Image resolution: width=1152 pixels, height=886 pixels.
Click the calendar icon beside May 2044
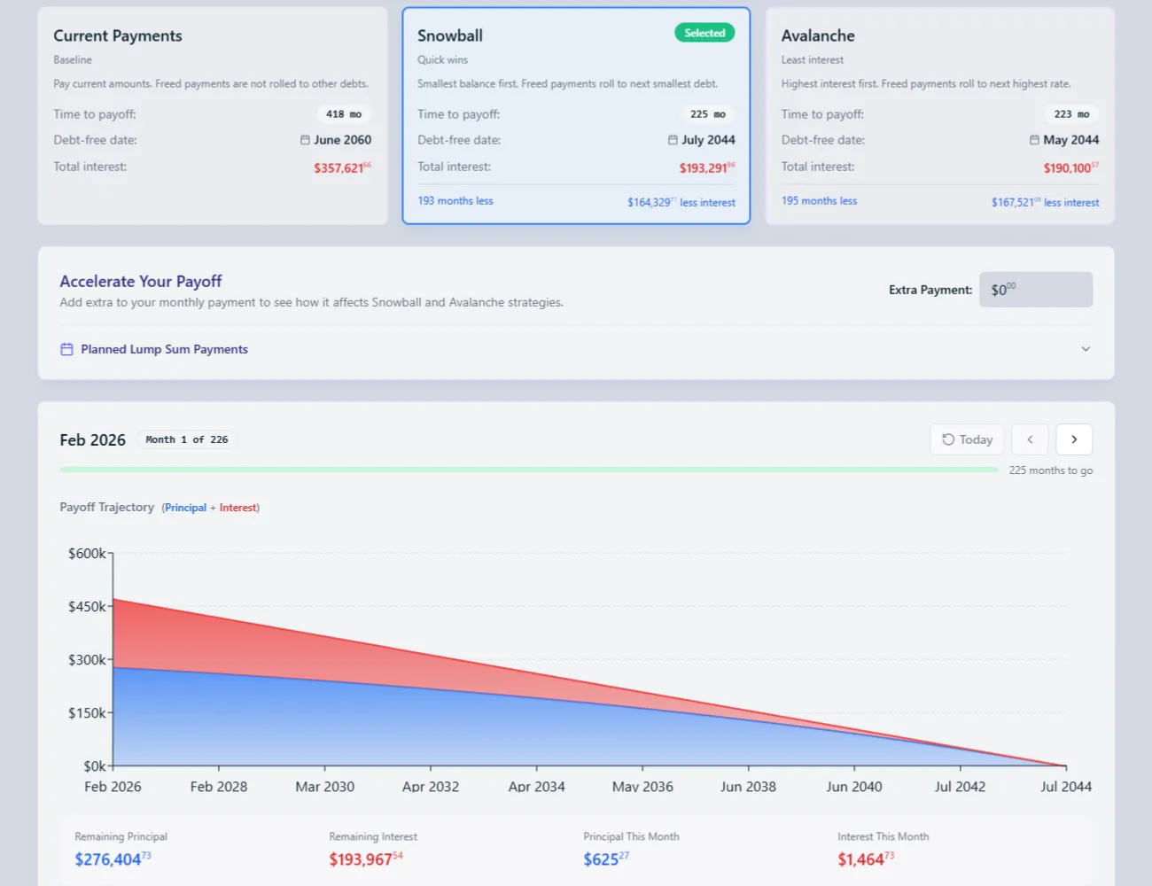click(x=1032, y=140)
